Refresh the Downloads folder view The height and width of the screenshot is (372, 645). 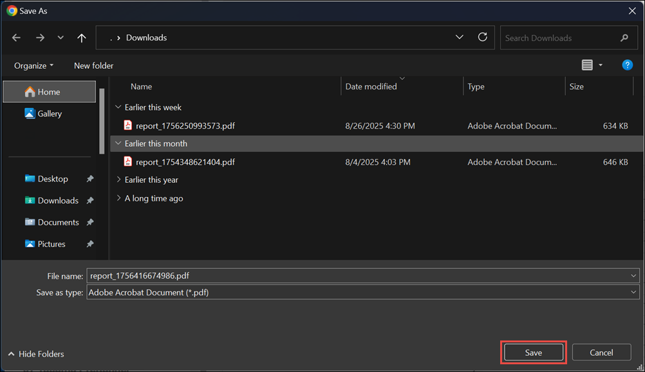(483, 37)
